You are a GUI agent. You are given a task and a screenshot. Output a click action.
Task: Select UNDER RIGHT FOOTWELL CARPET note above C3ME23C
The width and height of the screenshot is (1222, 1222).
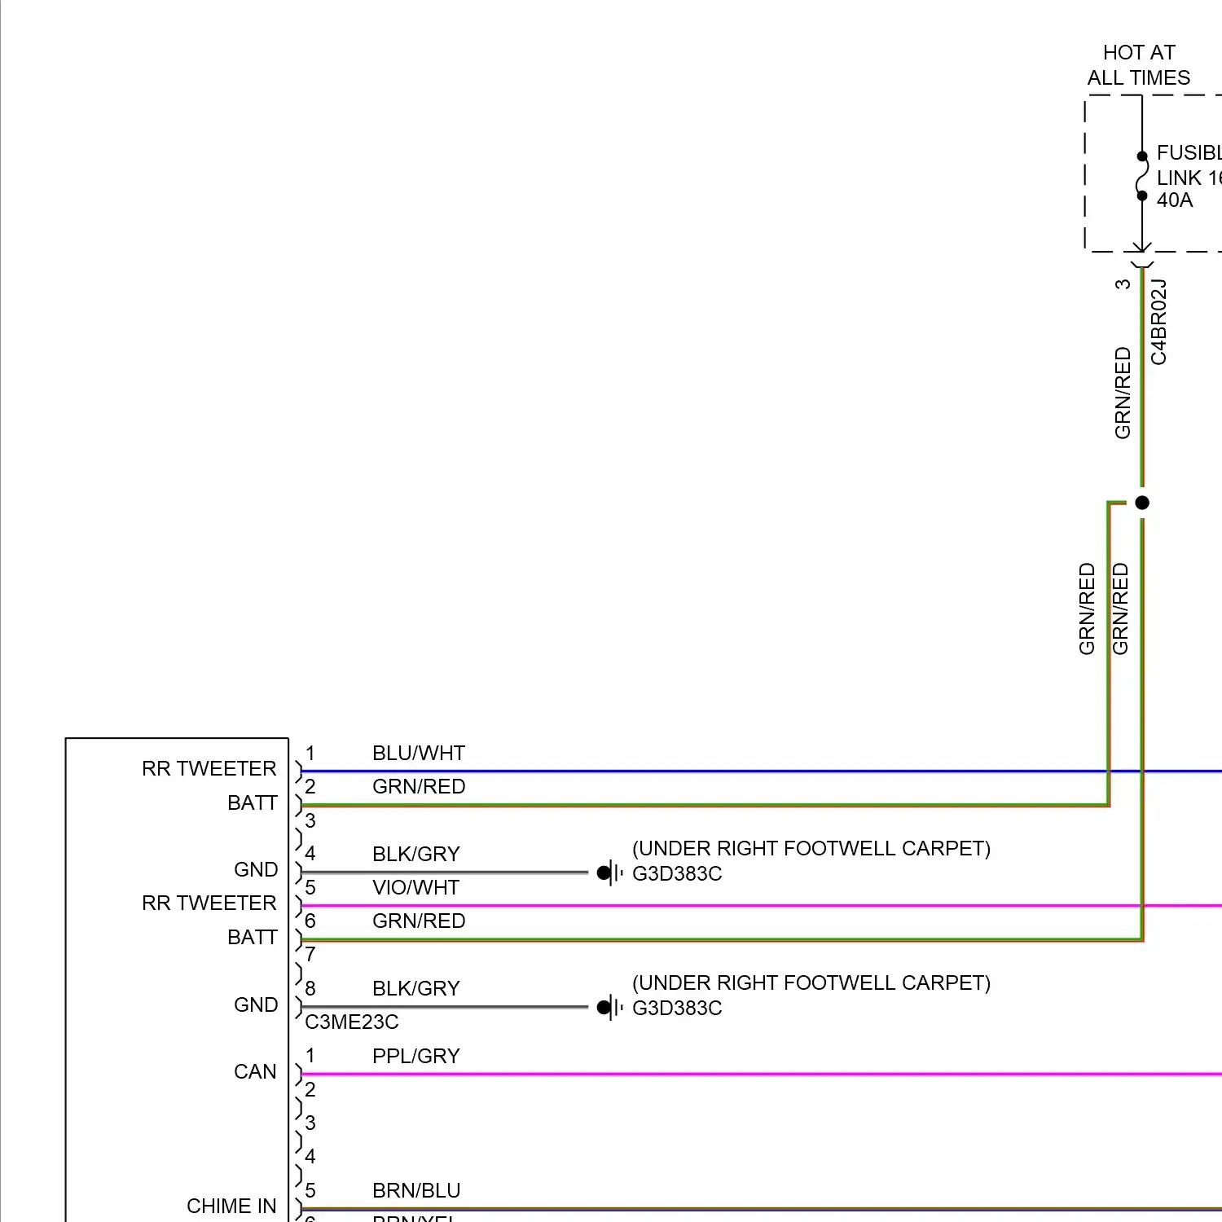point(811,982)
